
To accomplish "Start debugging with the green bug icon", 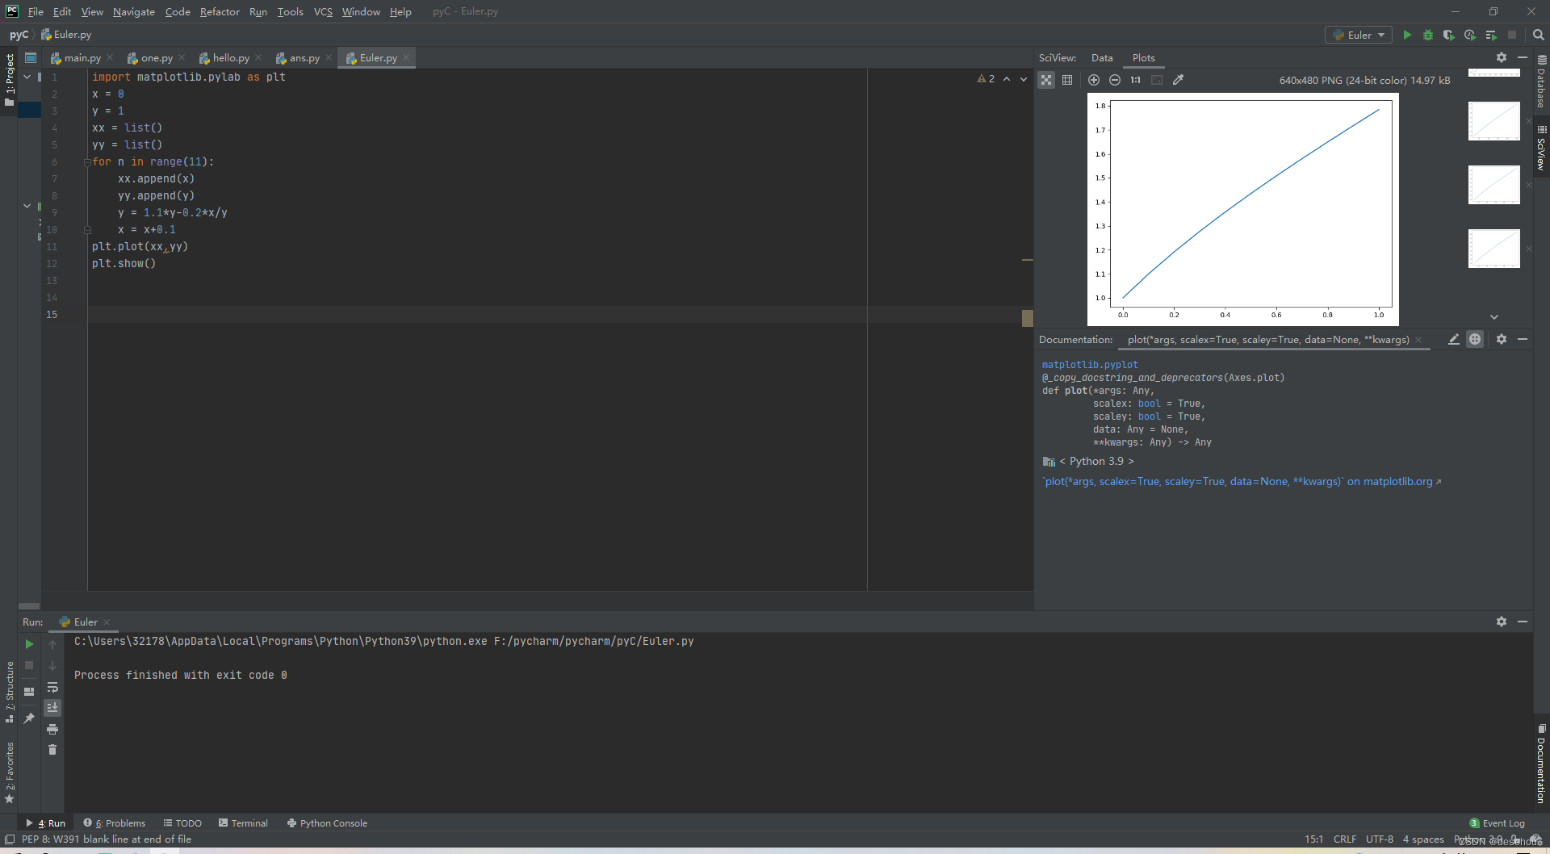I will pos(1428,35).
